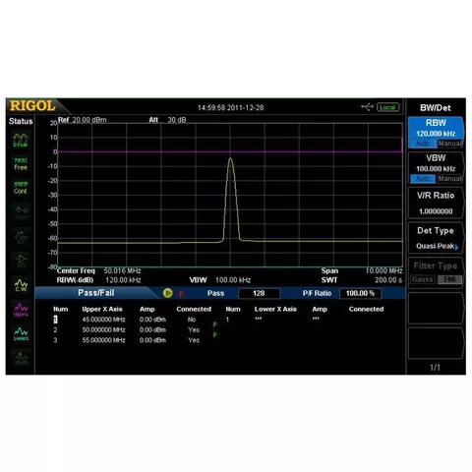Switch Filter Type to EMI
The width and height of the screenshot is (472, 472).
click(450, 279)
